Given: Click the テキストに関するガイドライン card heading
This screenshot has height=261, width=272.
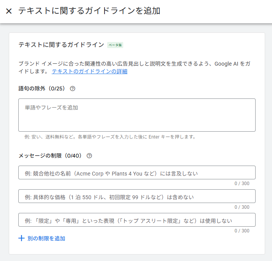Looking at the screenshot, I should pyautogui.click(x=61, y=45).
